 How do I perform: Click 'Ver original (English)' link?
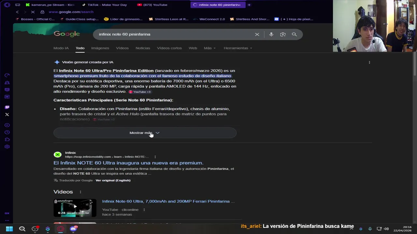(x=113, y=180)
